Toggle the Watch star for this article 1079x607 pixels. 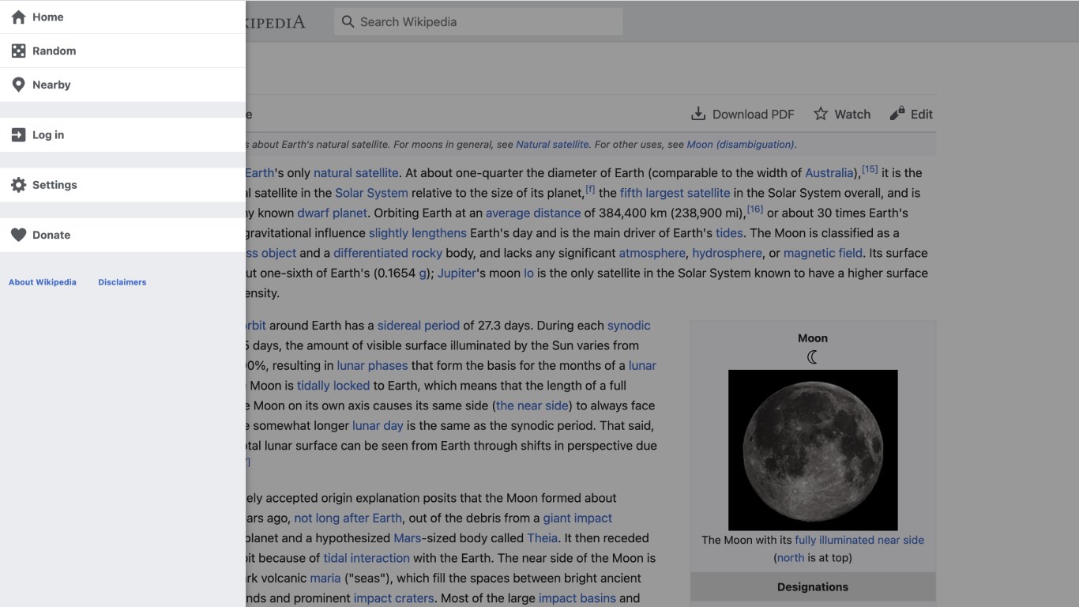tap(820, 113)
